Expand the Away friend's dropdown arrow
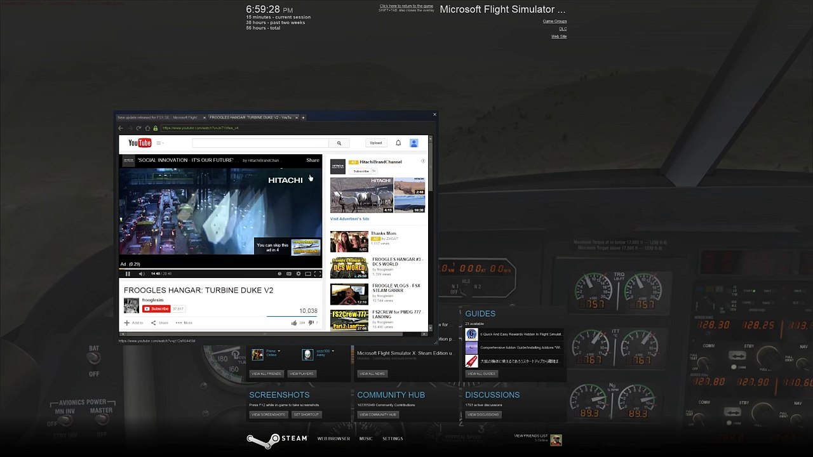This screenshot has height=457, width=813. (x=332, y=351)
